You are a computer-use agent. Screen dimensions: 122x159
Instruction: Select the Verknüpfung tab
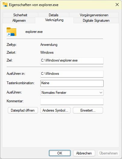pyautogui.click(x=54, y=20)
